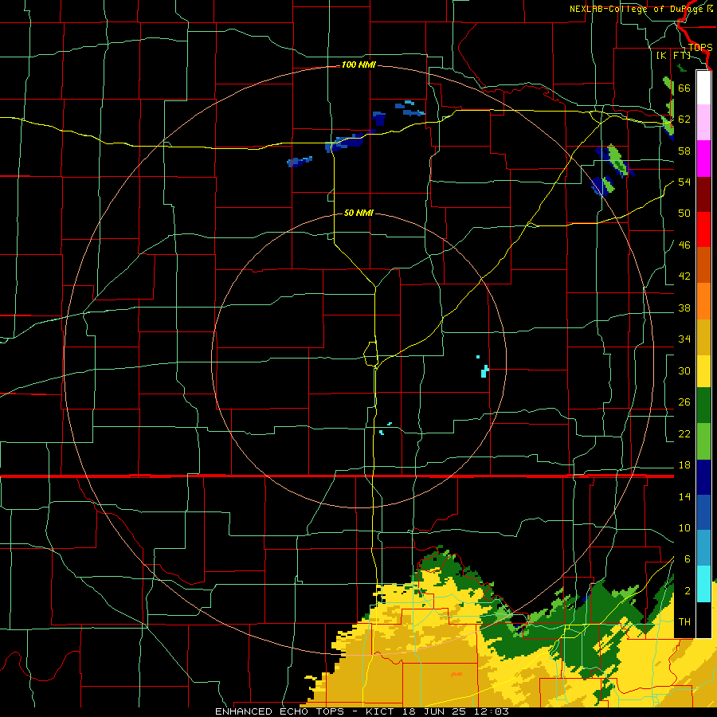
Task: Click the "2" legend value
Action: 687,591
